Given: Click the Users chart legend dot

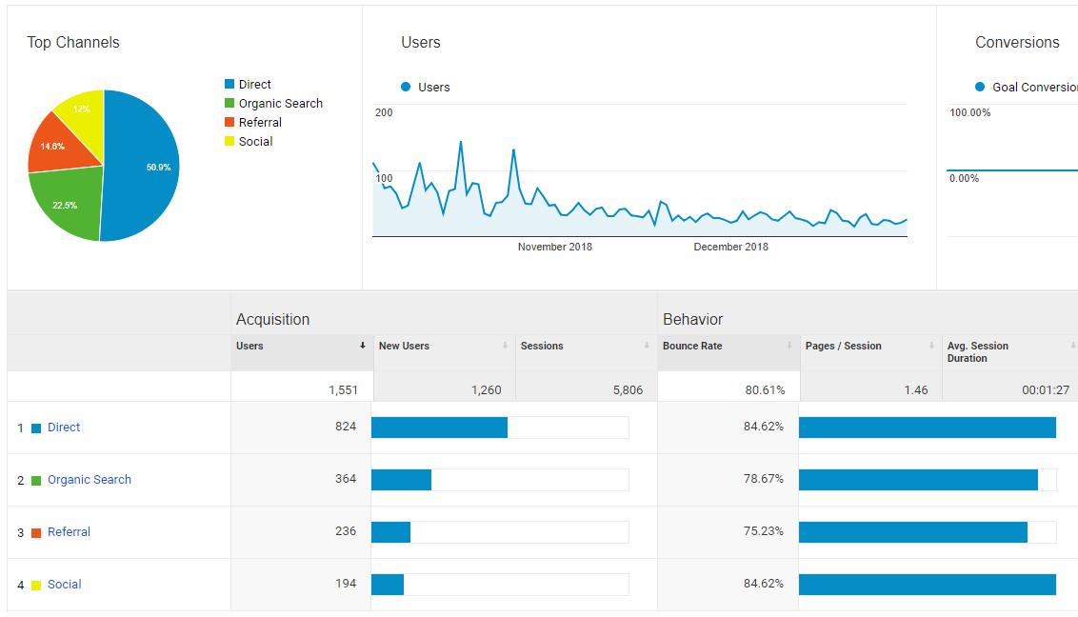Looking at the screenshot, I should [406, 87].
